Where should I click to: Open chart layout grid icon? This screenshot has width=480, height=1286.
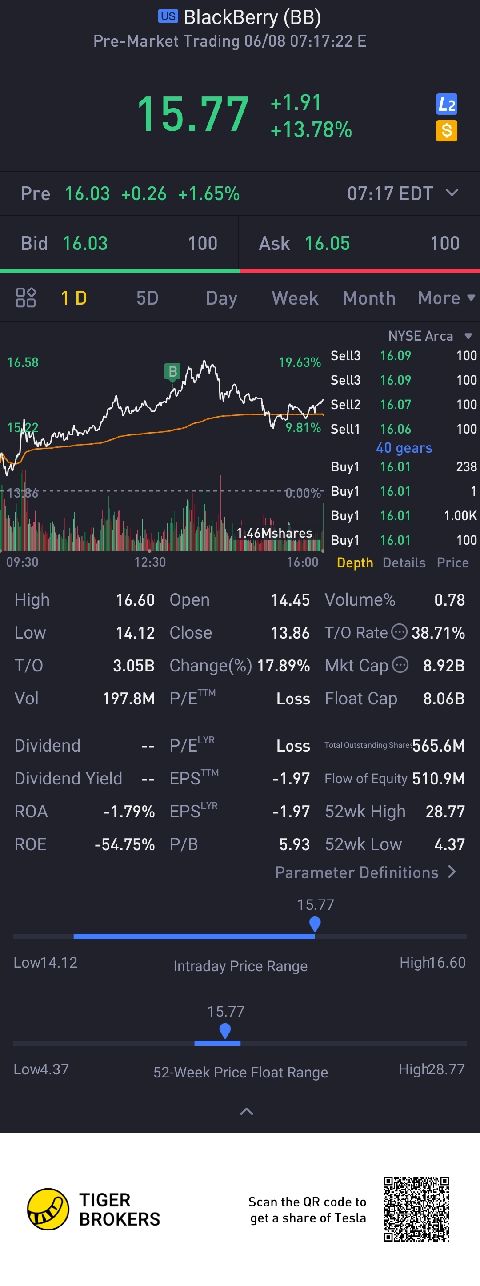tap(26, 297)
